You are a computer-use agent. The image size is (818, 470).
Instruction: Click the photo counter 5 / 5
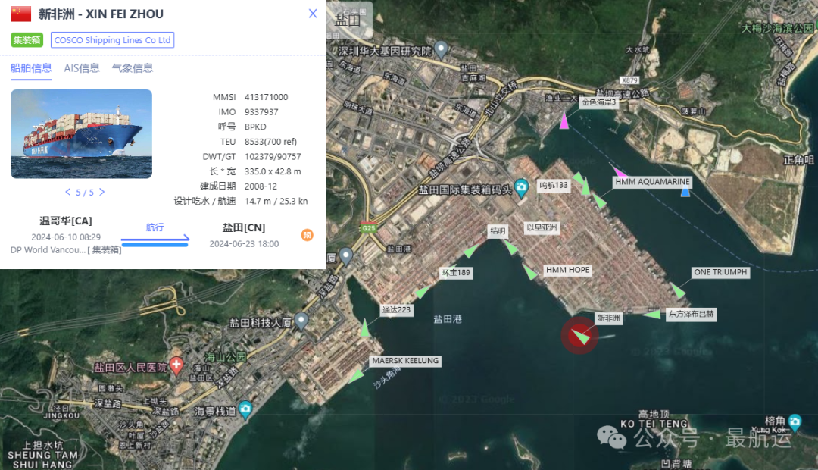(85, 193)
